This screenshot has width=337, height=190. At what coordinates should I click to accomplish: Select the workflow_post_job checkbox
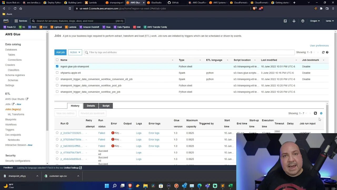[57, 85]
